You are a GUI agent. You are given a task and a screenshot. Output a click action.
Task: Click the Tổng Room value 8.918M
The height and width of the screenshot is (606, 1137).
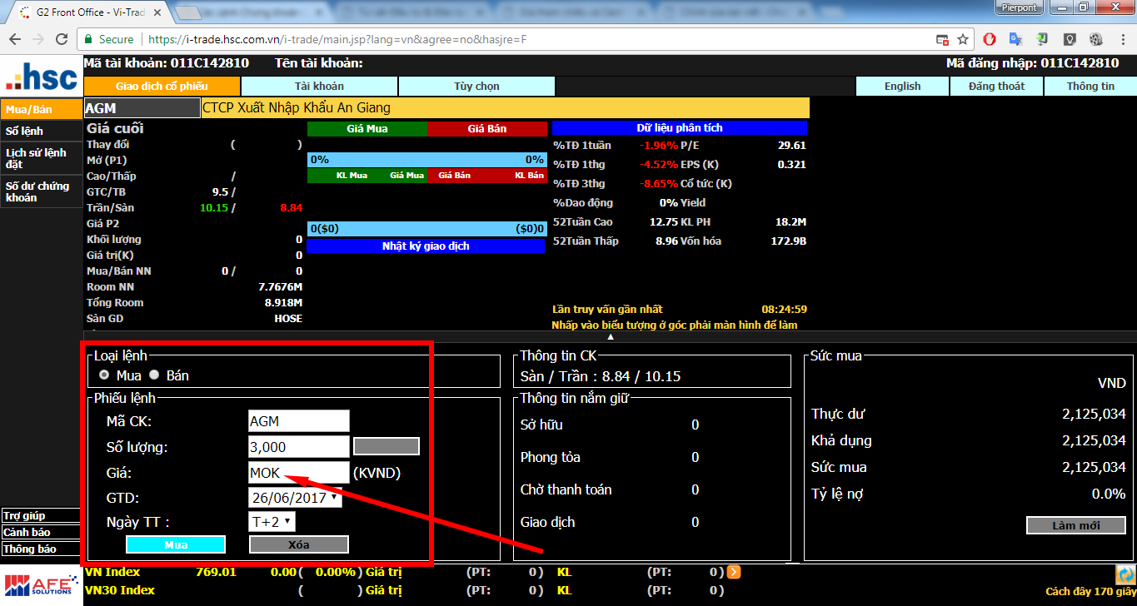tap(283, 303)
